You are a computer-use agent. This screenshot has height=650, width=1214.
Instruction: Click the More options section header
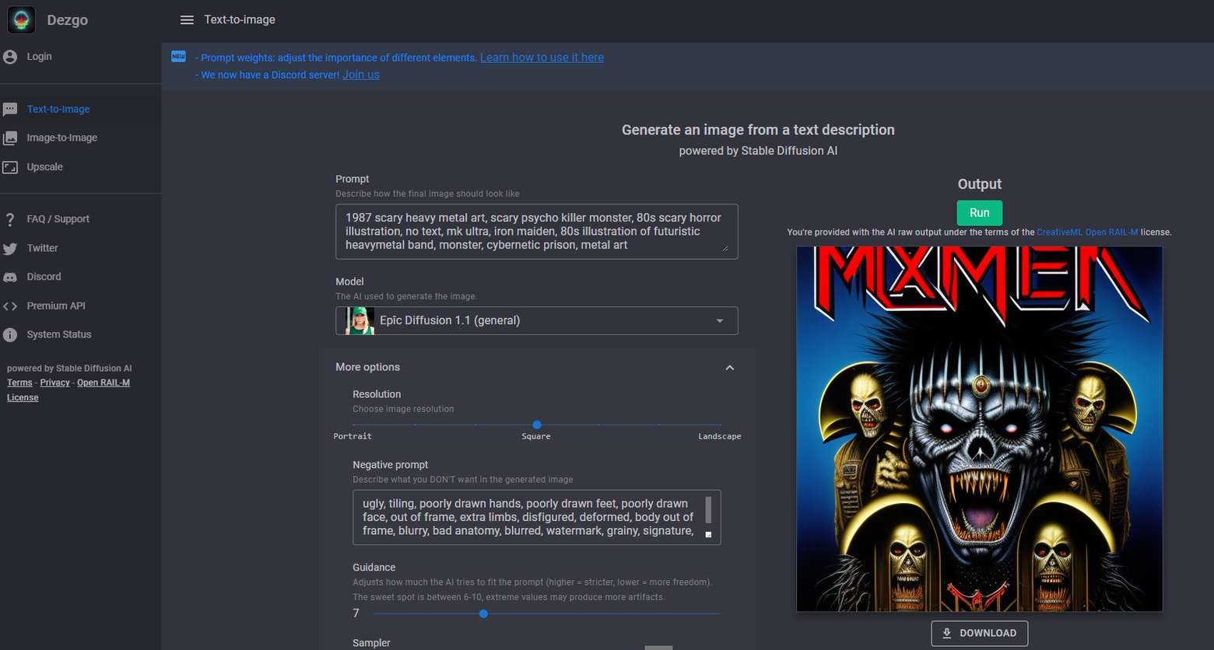537,367
